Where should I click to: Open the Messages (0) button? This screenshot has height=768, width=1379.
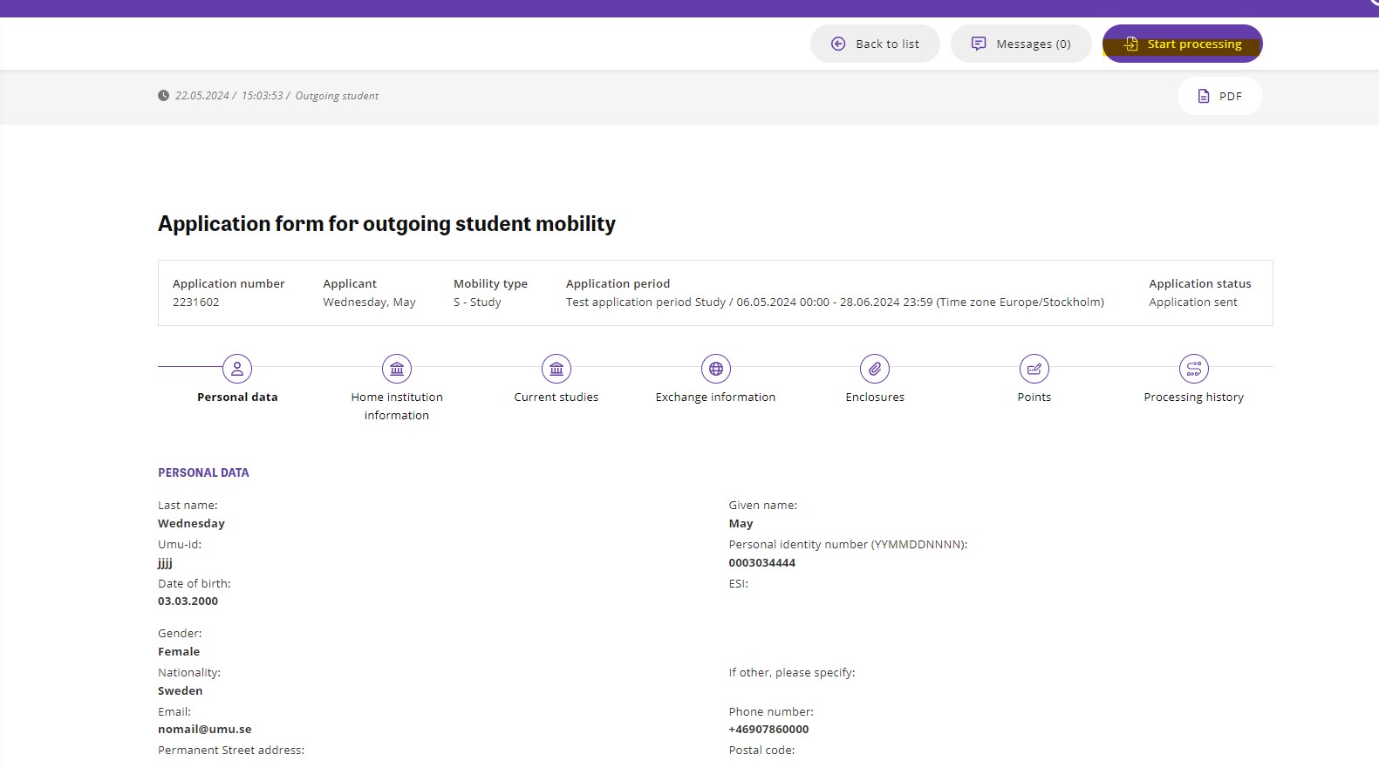1021,44
